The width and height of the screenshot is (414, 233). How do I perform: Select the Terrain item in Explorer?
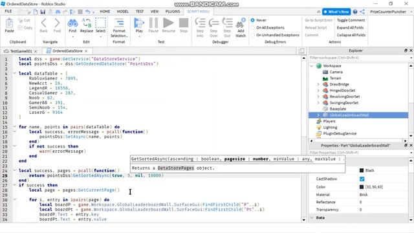(x=335, y=78)
